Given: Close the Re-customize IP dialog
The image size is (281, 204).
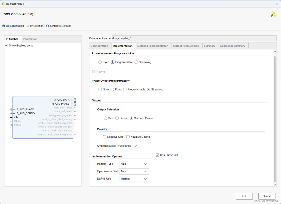Looking at the screenshot, I should coord(277,4).
